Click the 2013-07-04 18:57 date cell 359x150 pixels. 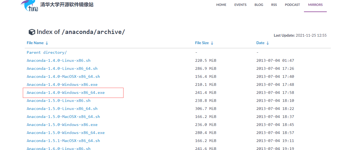coord(275,133)
